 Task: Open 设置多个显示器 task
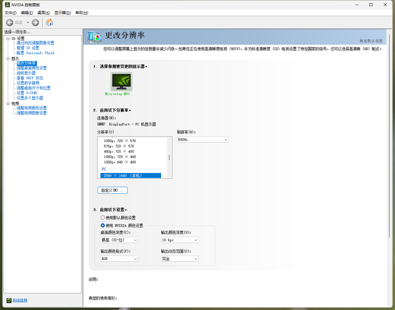pos(30,98)
